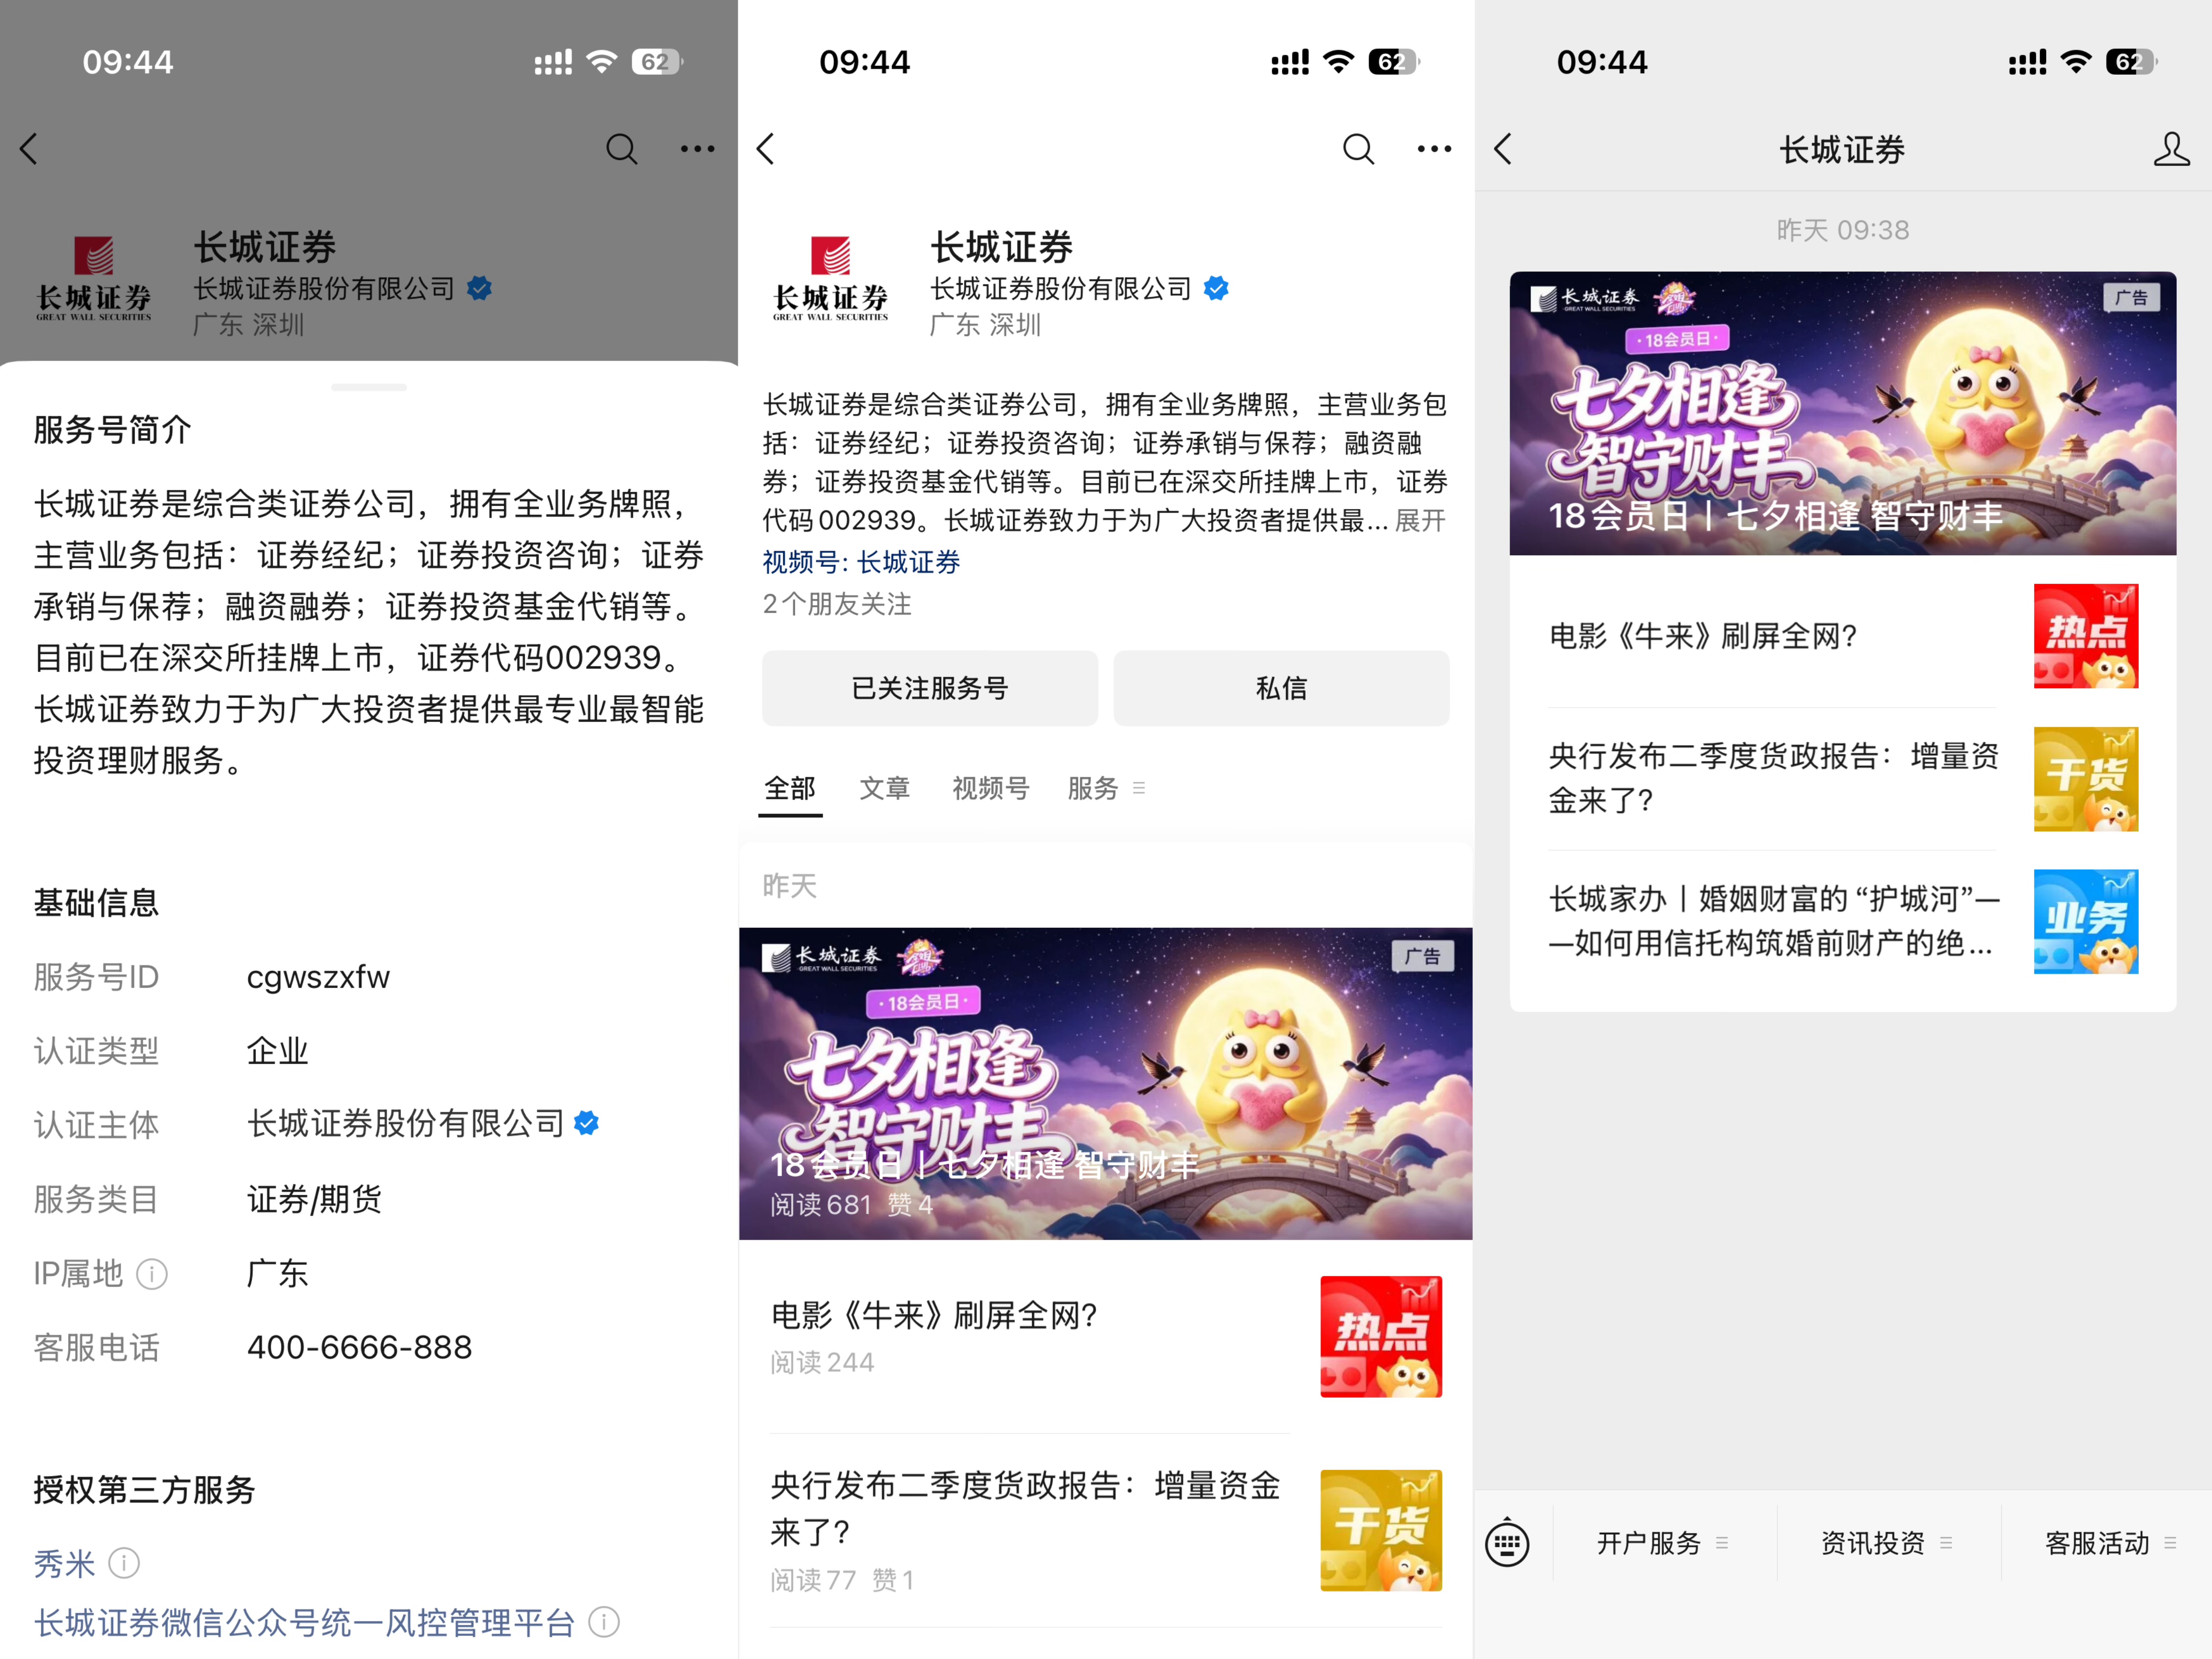Viewport: 2212px width, 1659px height.
Task: Tap the 热点 thumbnail in the chat message
Action: coord(2086,636)
